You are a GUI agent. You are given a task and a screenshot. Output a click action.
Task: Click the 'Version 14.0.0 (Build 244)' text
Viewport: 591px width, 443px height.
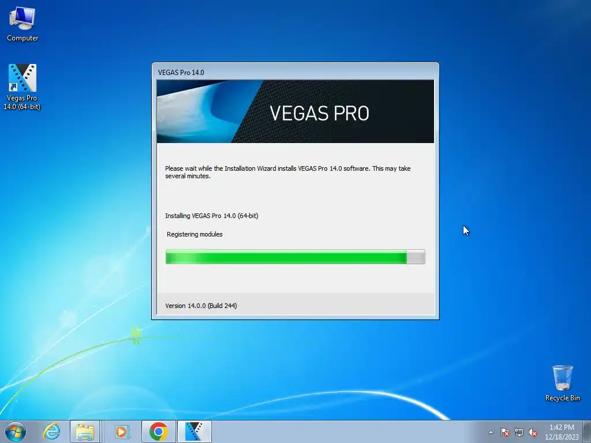click(x=201, y=306)
